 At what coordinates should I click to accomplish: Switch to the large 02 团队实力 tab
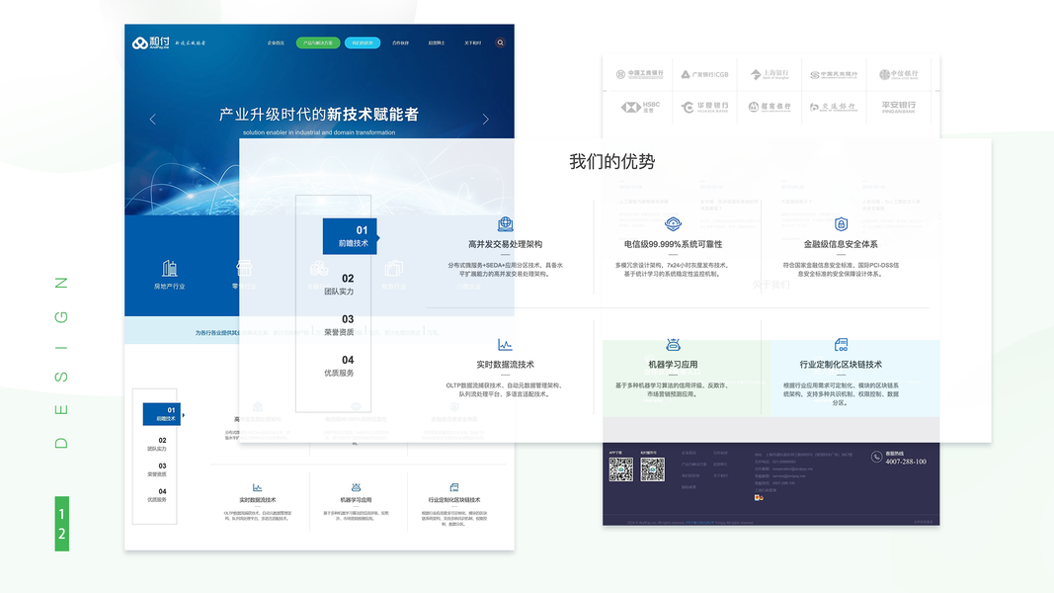pos(340,284)
